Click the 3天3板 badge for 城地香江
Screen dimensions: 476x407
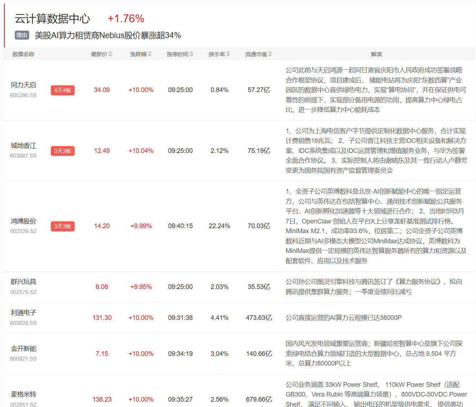pyautogui.click(x=63, y=151)
